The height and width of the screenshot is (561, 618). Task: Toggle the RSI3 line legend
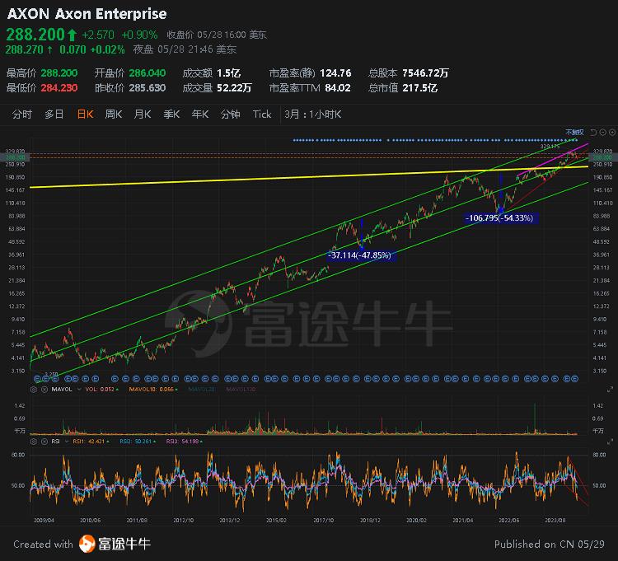tap(184, 442)
